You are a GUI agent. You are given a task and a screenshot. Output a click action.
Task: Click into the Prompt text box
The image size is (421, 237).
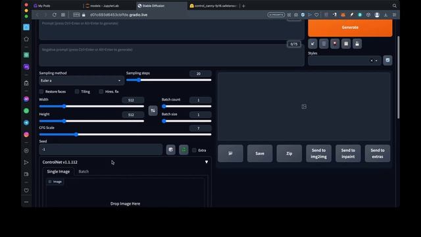click(172, 29)
